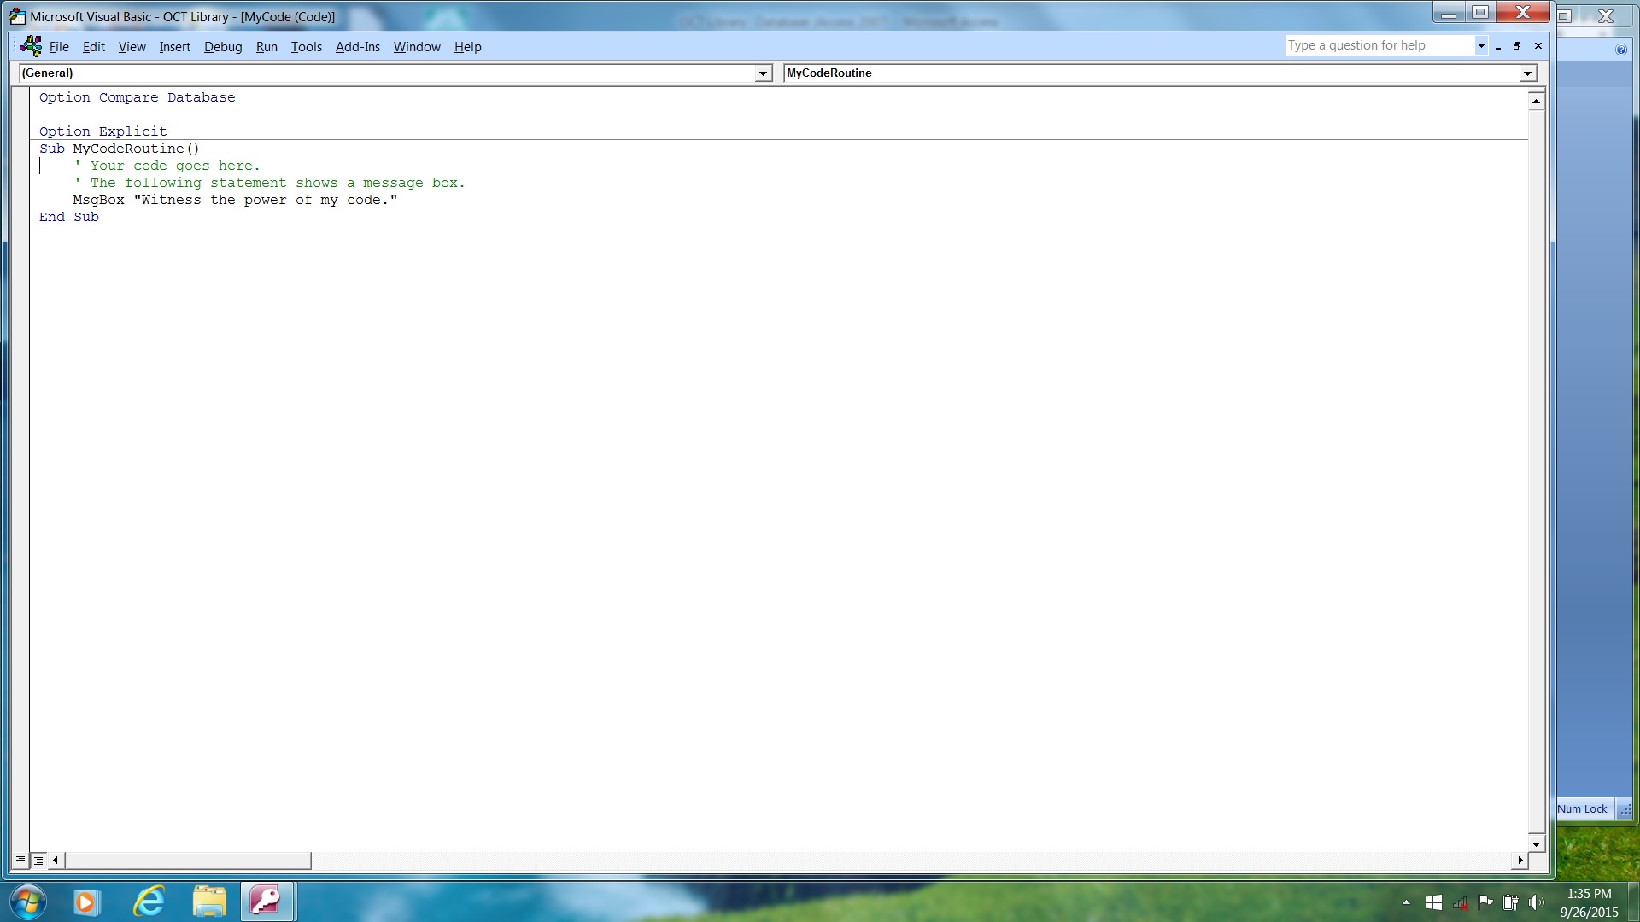Screen dimensions: 1640x922
Task: Switch to Full Module View toggle
Action: tap(38, 861)
